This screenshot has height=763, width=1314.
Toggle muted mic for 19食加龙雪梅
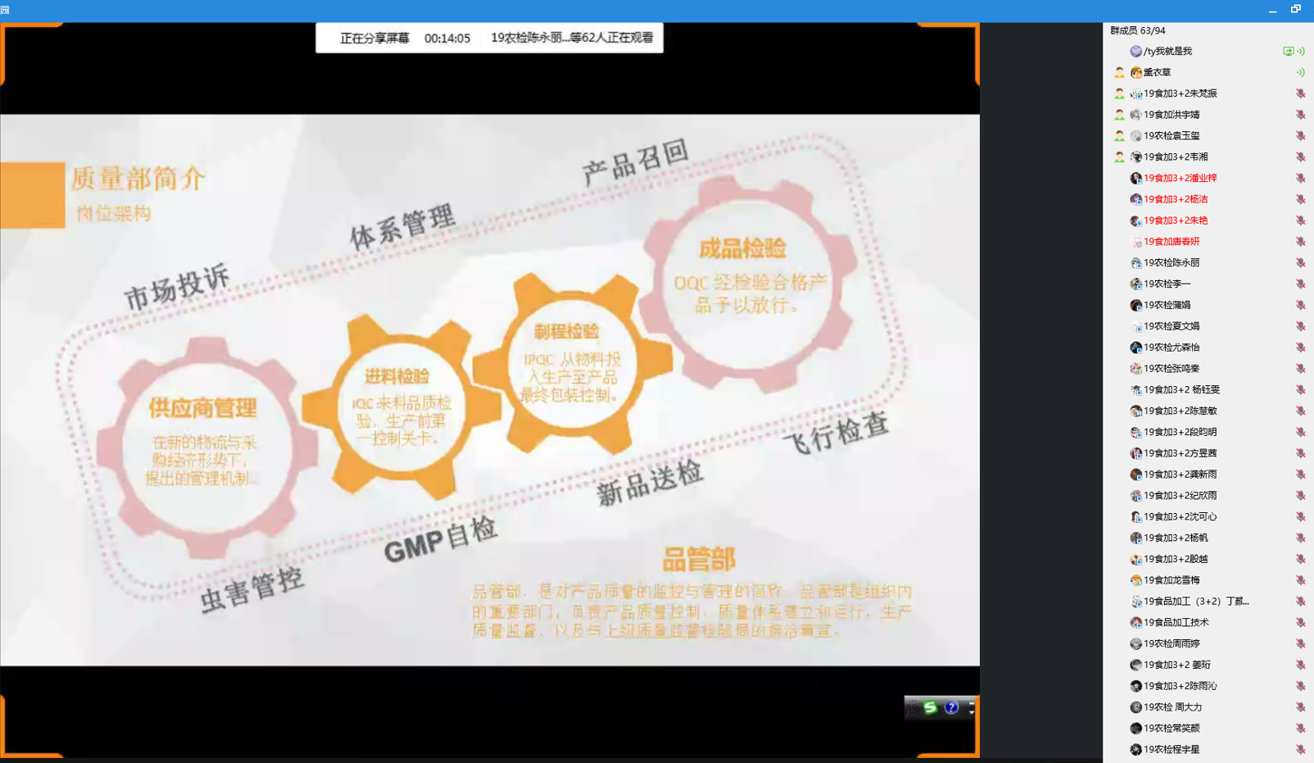point(1300,580)
